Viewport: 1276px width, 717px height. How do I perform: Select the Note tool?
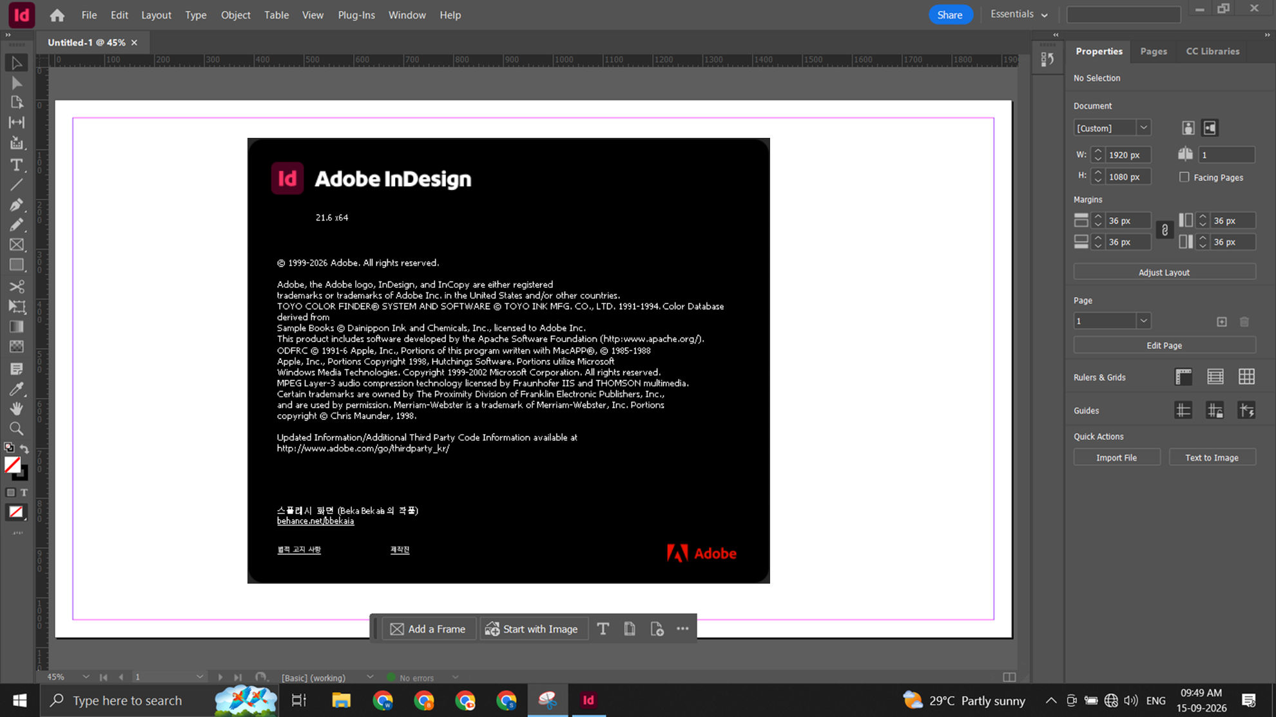[17, 368]
